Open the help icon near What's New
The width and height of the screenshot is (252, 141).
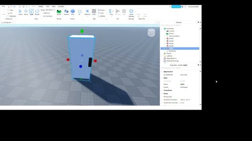pos(182,7)
